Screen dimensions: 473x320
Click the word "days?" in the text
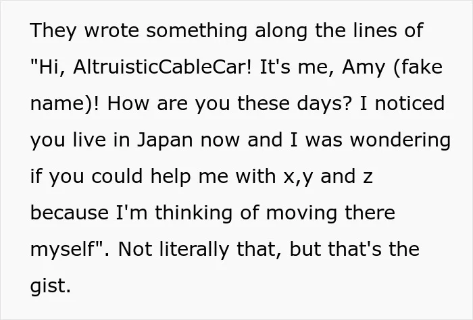click(324, 105)
